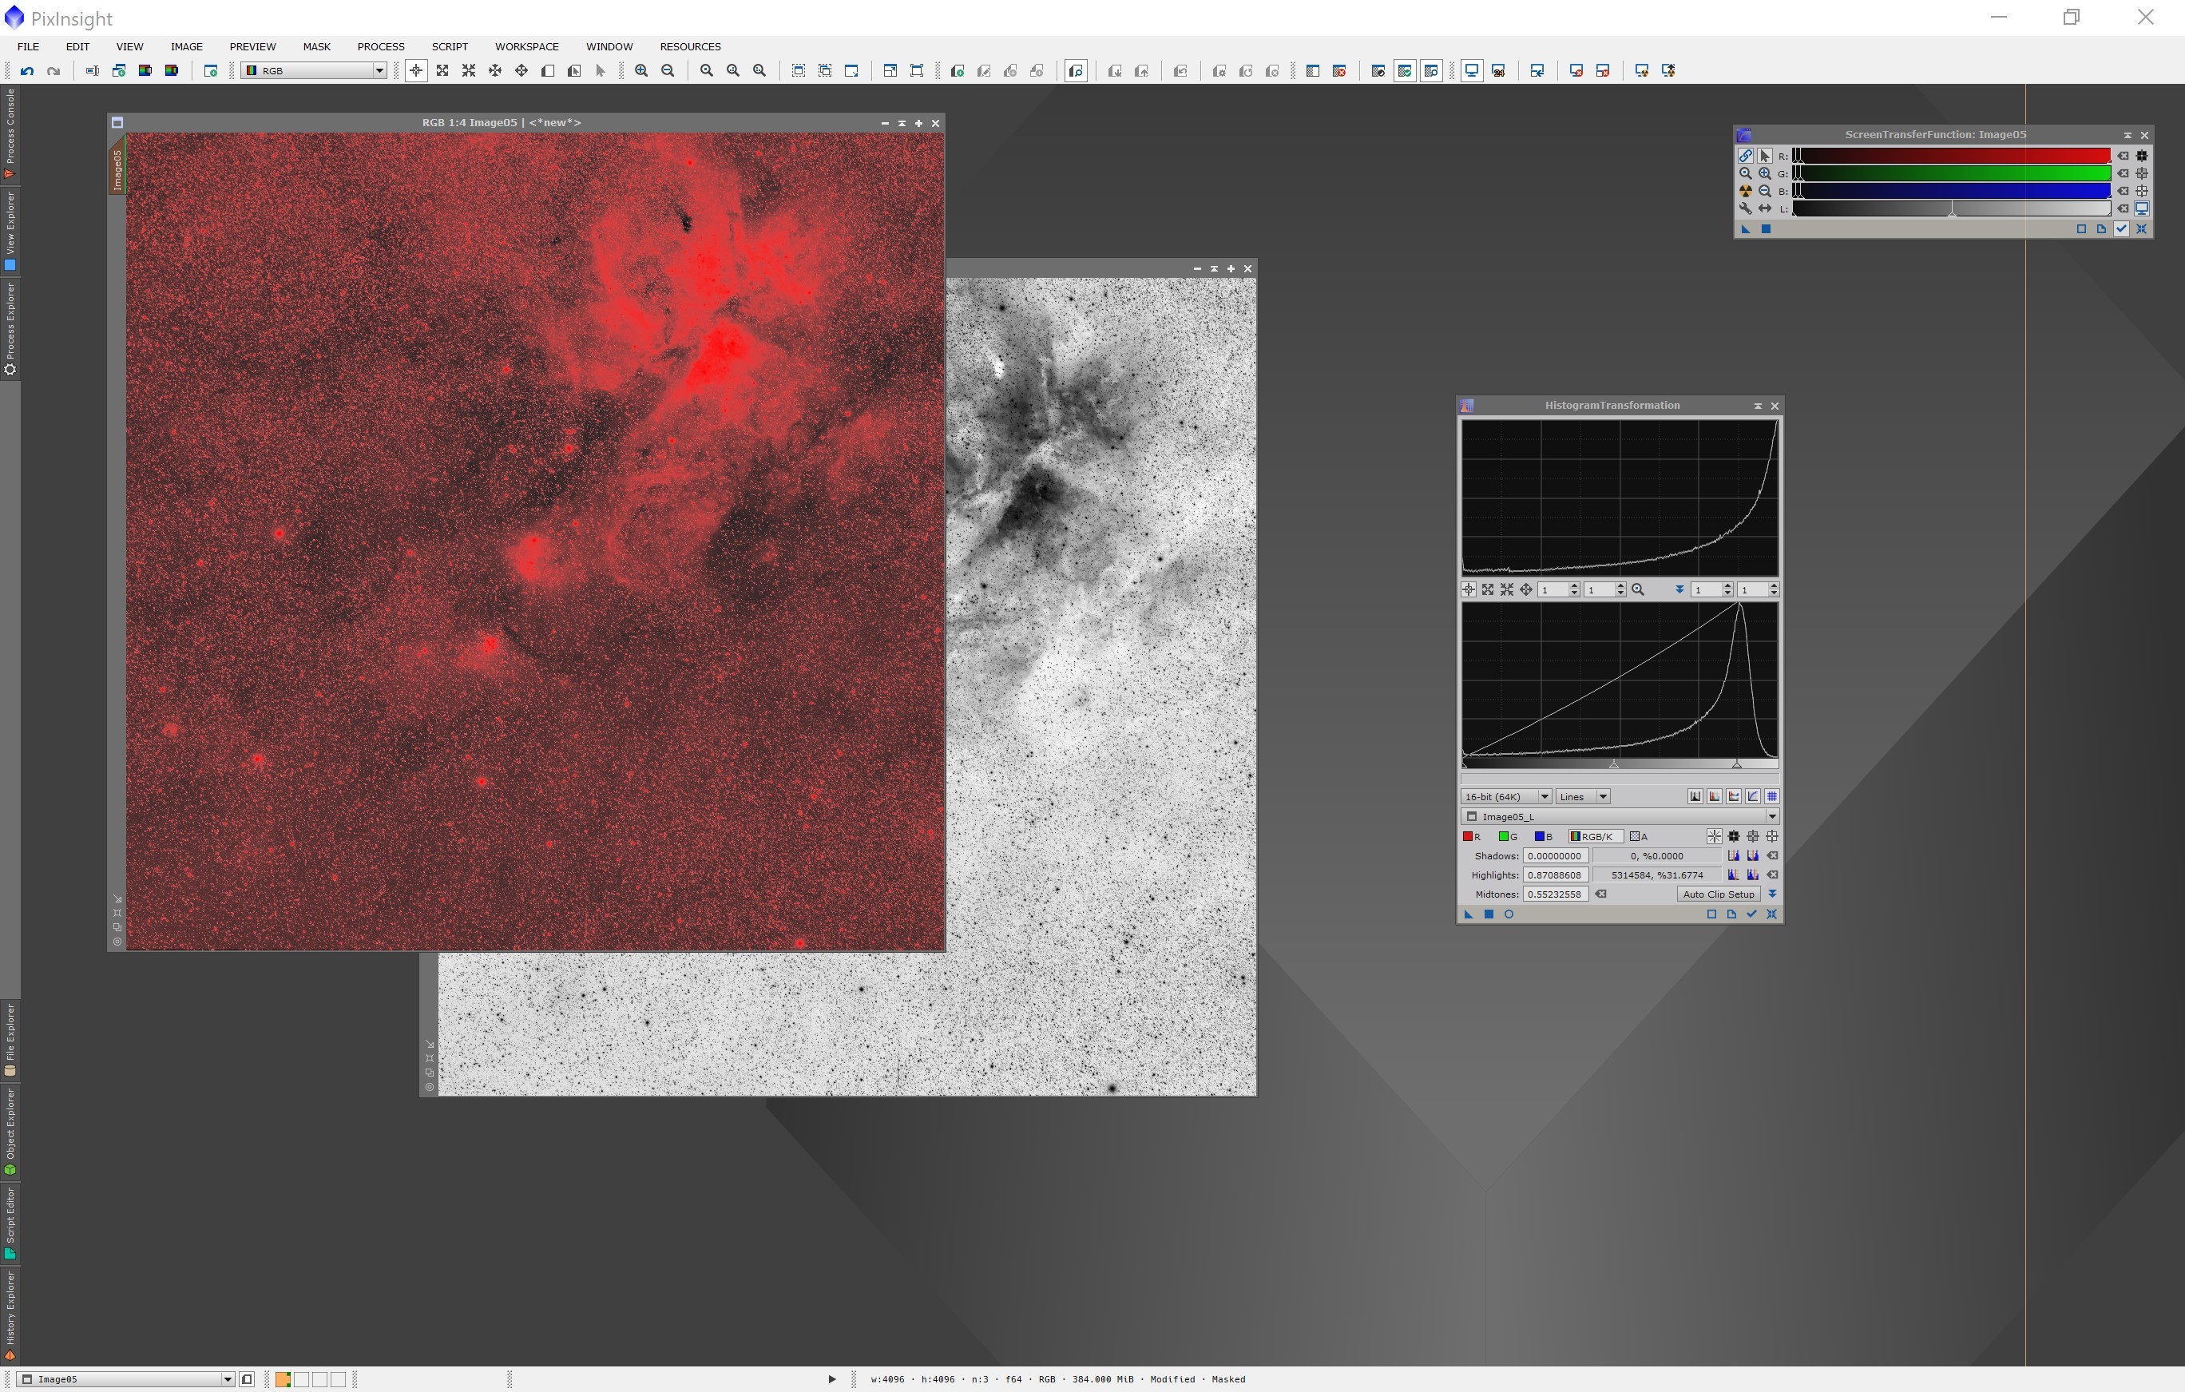Select STF edit mode arrow cursor
The height and width of the screenshot is (1392, 2185).
click(x=1765, y=156)
